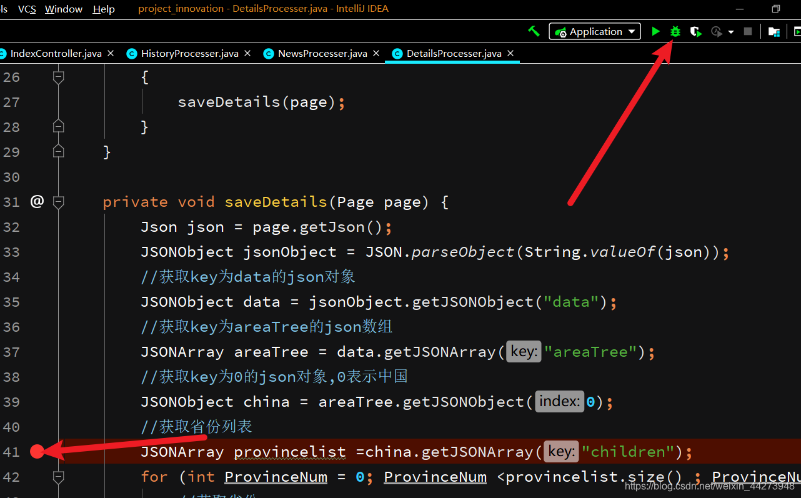This screenshot has width=801, height=498.
Task: Click the grey Stop square icon
Action: click(x=748, y=31)
